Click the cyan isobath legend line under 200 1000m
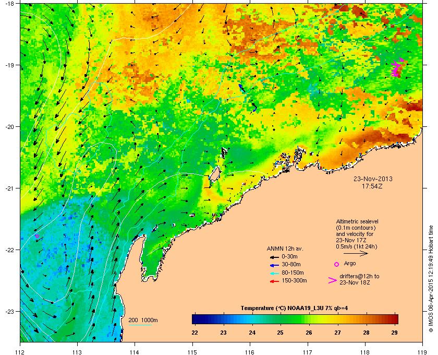The image size is (438, 355). 140,325
